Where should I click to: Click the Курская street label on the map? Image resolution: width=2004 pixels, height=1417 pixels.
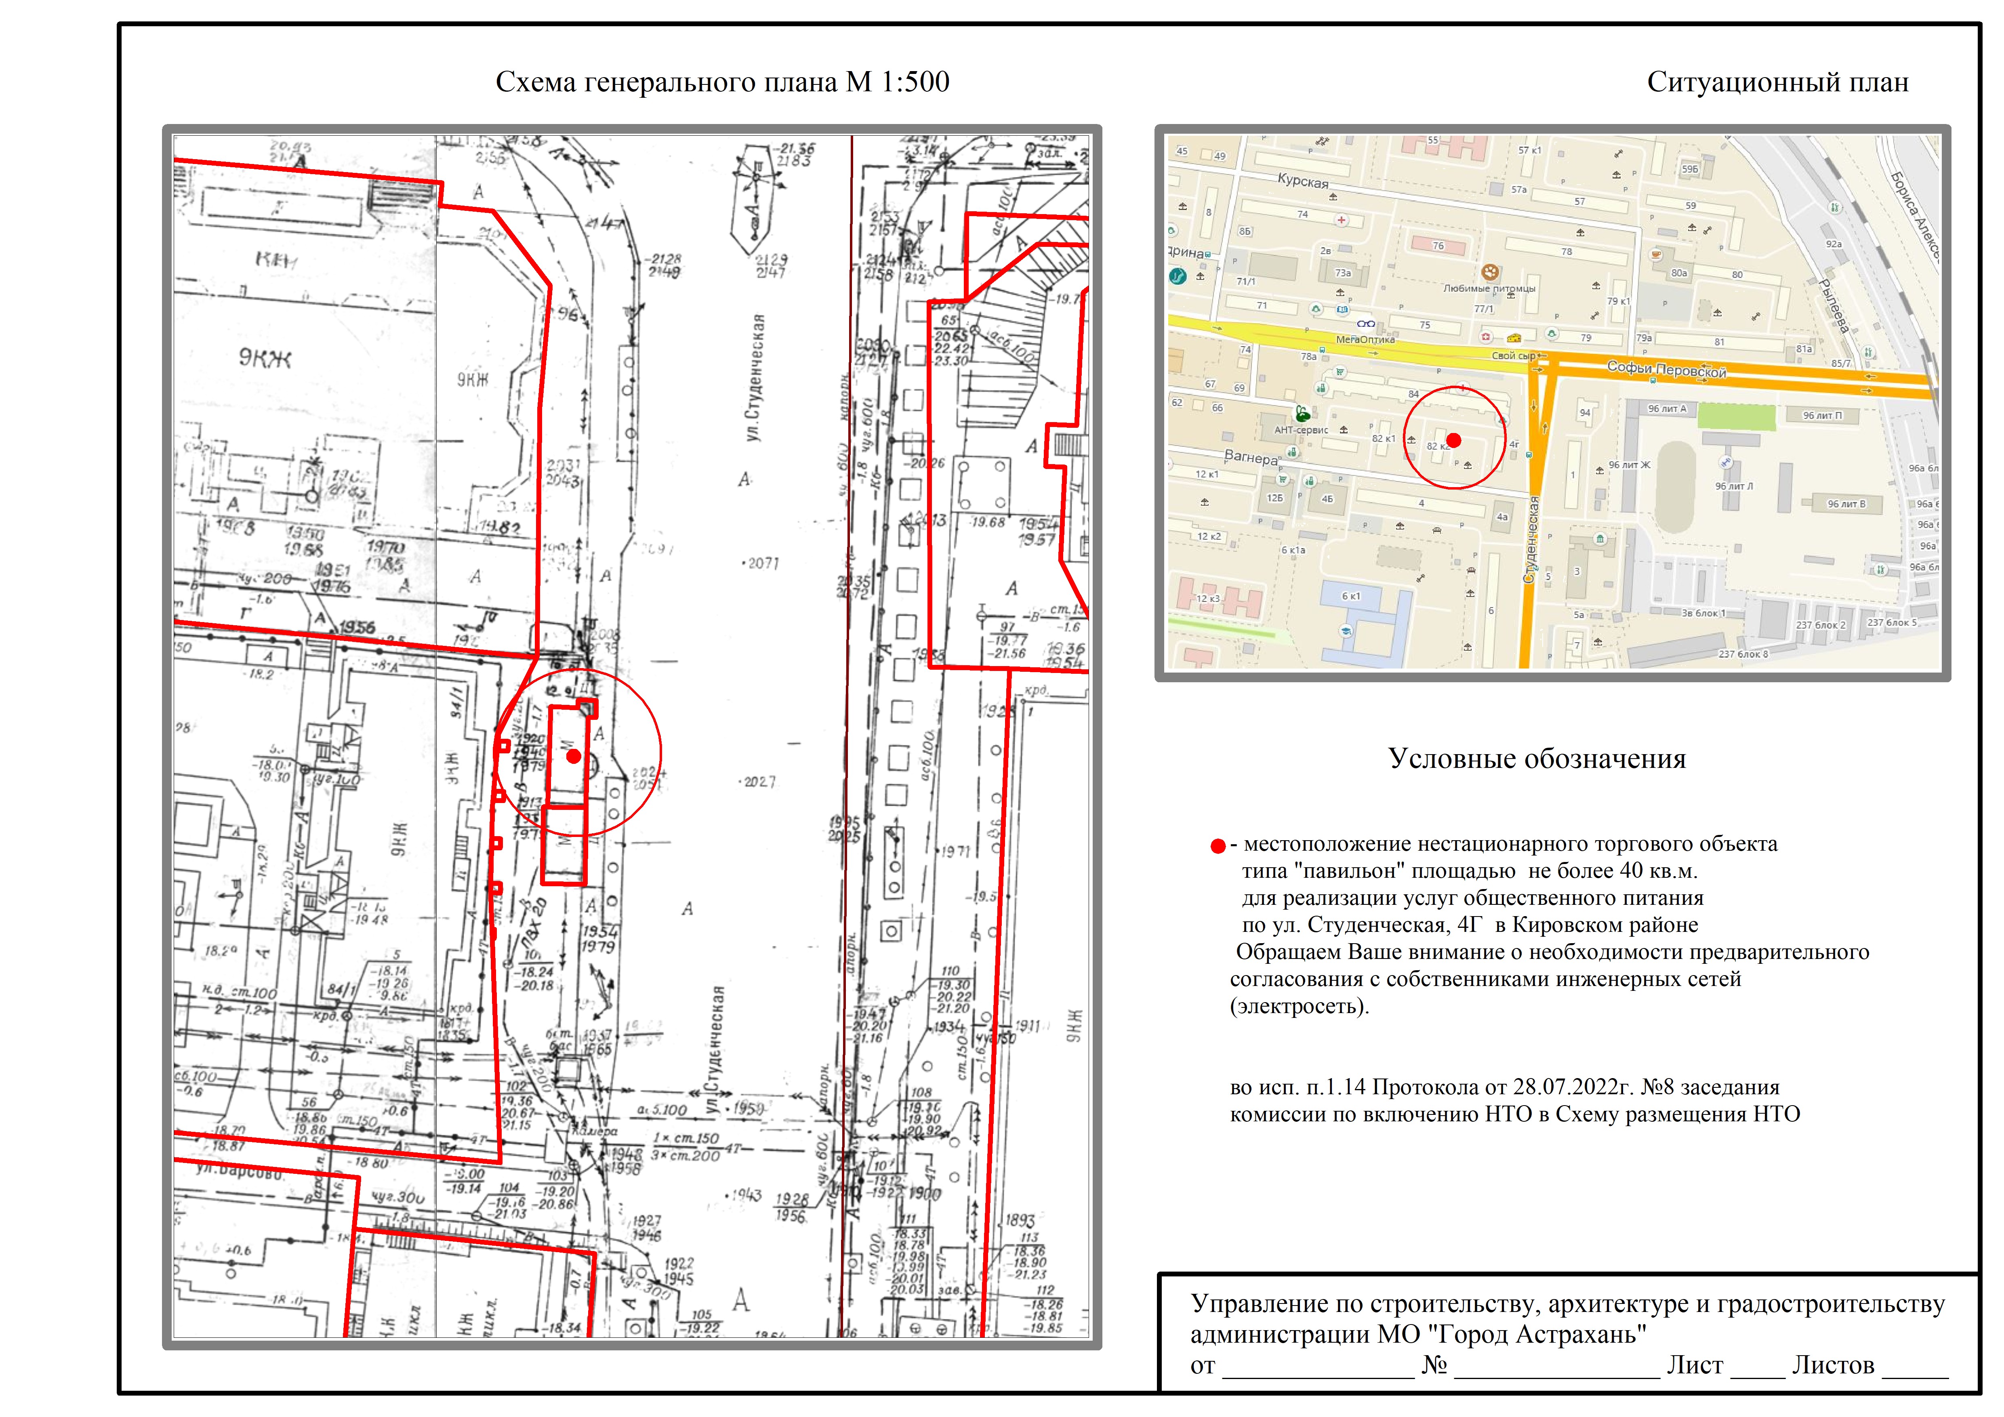click(x=1302, y=181)
